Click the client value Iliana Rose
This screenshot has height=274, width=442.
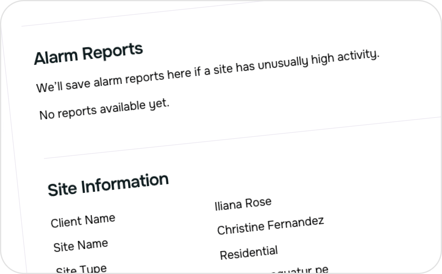[243, 204]
